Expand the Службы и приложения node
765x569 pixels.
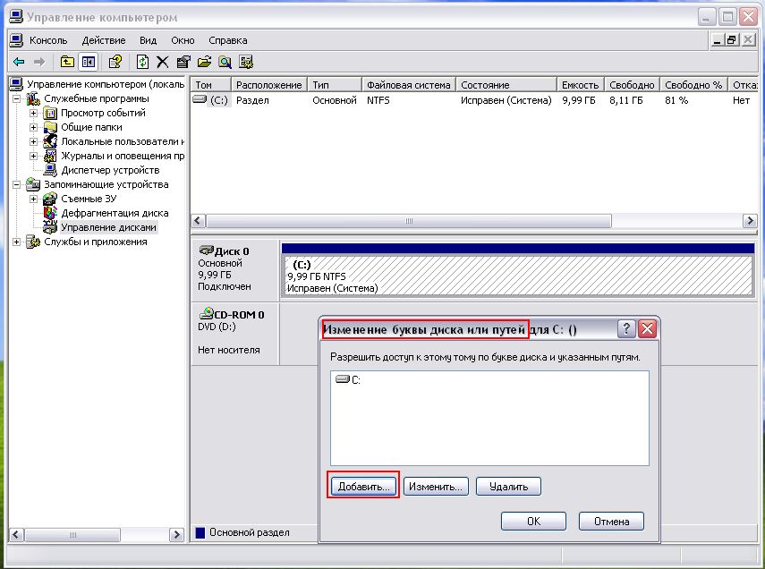click(x=17, y=242)
